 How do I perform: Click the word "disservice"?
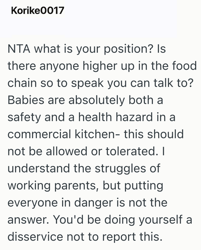pos(35,237)
